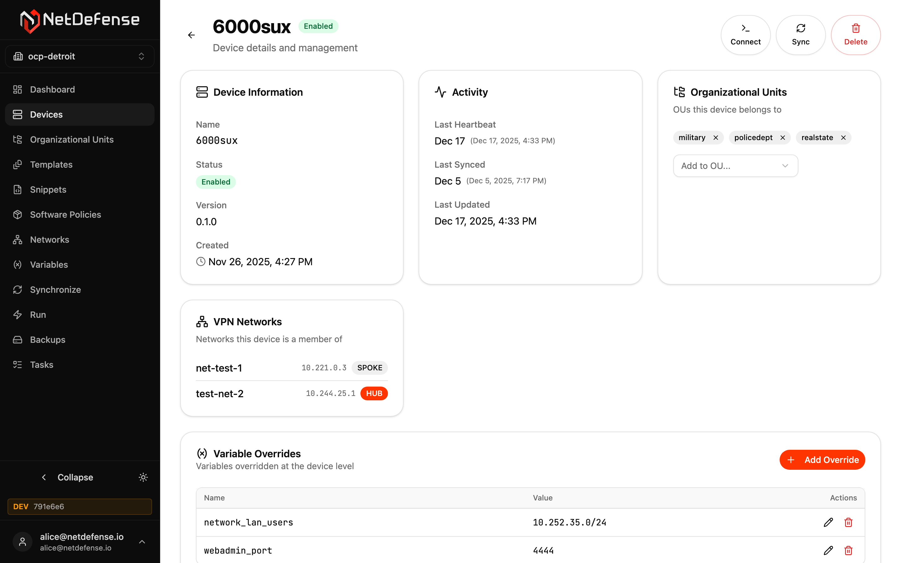Open Variables page

tap(80, 264)
